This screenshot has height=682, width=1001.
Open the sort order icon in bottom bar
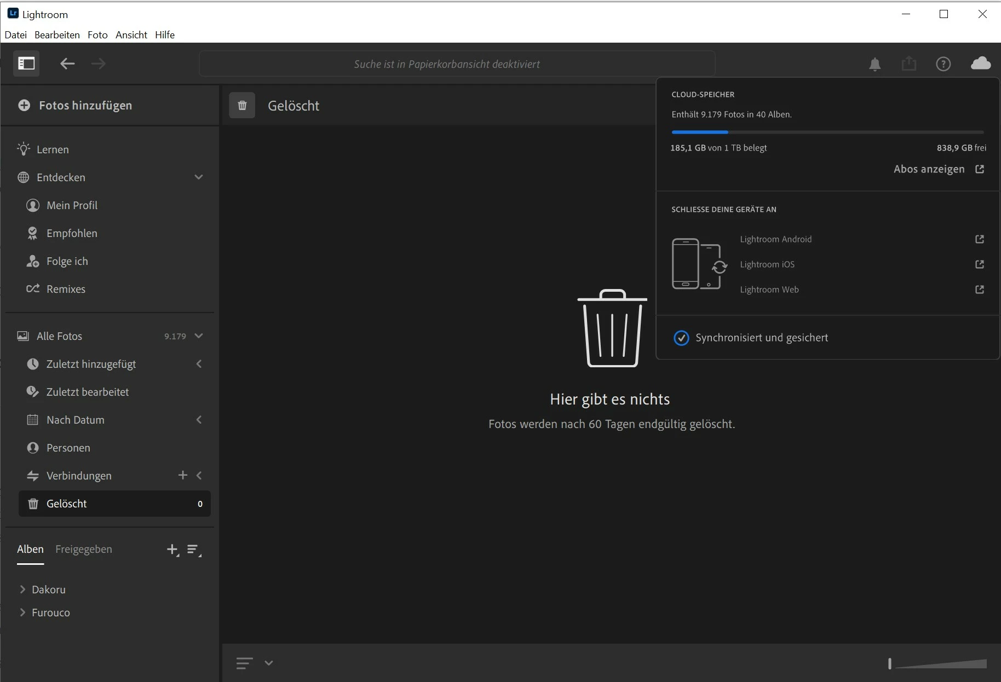(x=244, y=663)
